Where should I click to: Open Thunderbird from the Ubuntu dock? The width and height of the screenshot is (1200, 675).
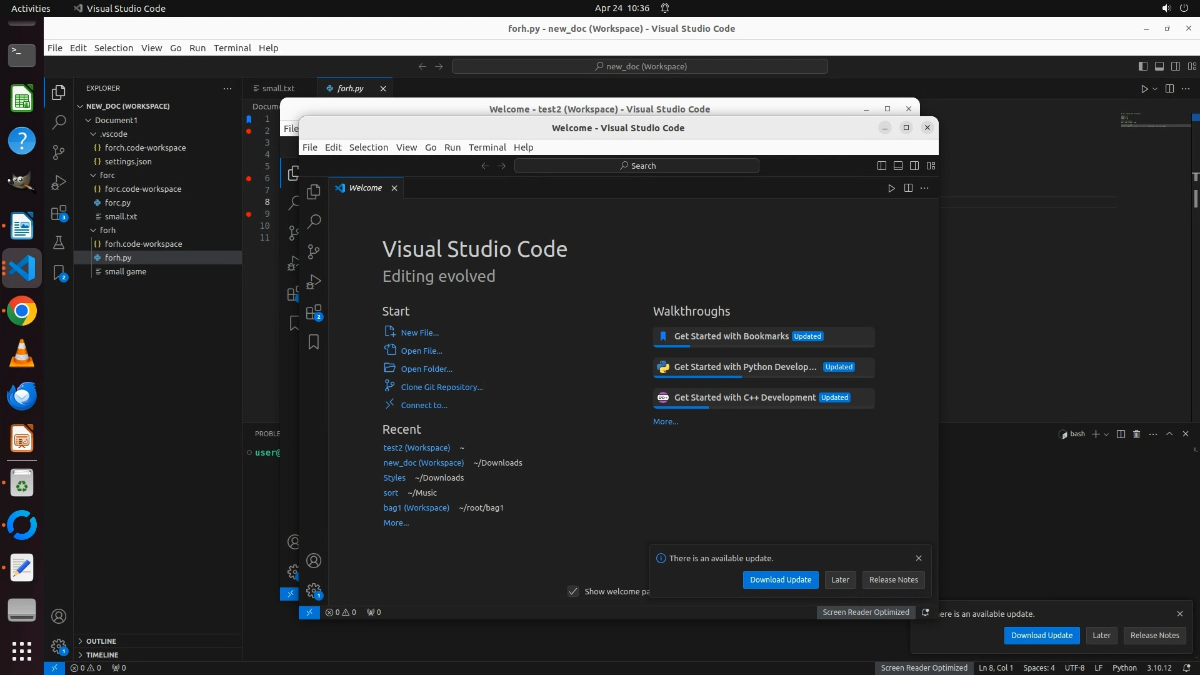[x=22, y=396]
